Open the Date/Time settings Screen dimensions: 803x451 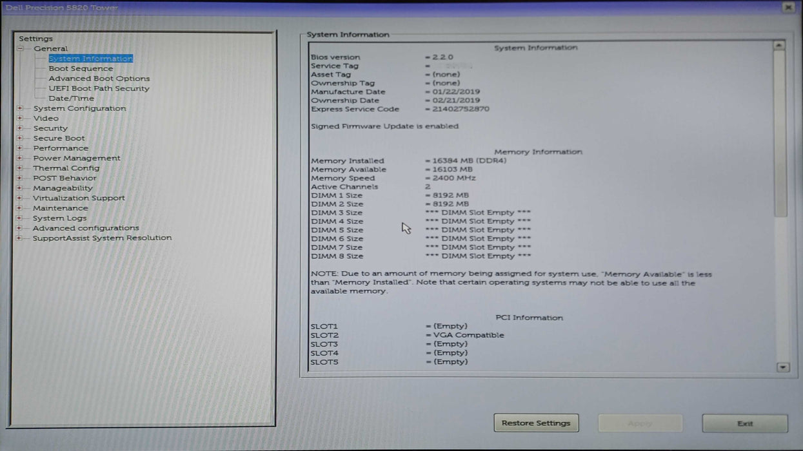(71, 99)
